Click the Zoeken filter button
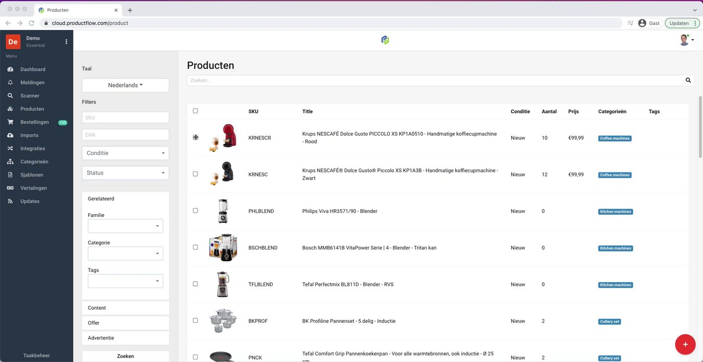 125,356
